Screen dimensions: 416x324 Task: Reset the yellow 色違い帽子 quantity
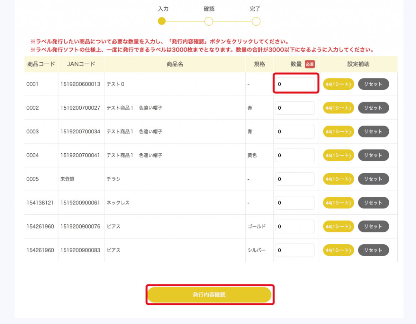373,155
